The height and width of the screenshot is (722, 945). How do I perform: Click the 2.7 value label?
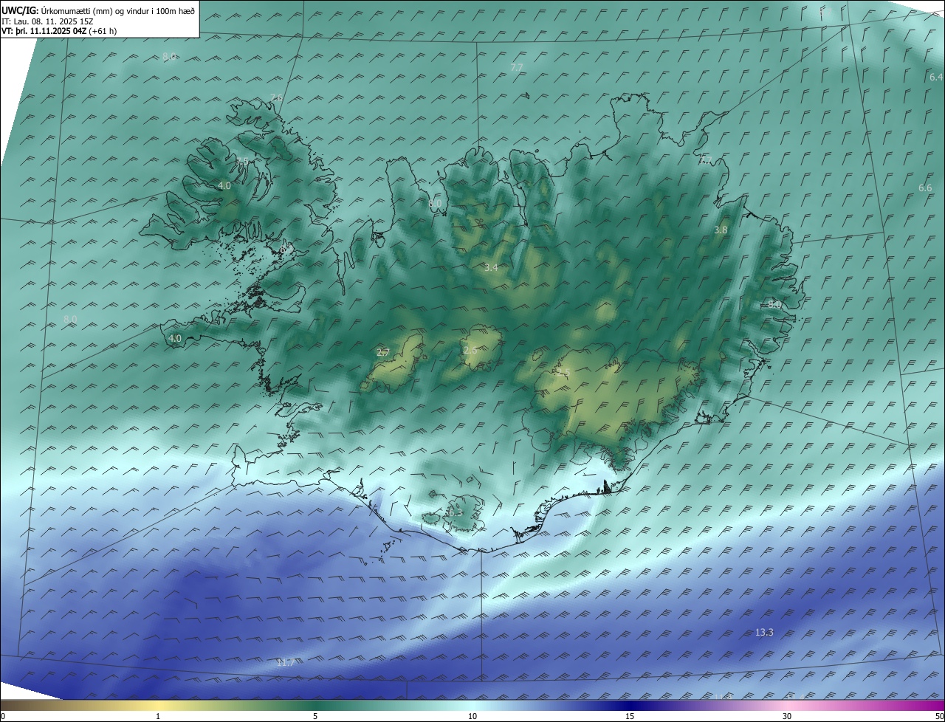(x=382, y=352)
